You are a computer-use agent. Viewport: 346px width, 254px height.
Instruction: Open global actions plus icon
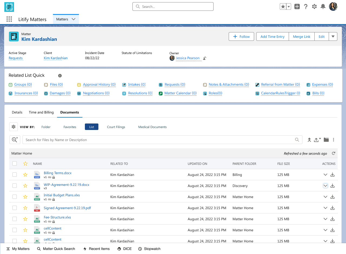coord(297,7)
